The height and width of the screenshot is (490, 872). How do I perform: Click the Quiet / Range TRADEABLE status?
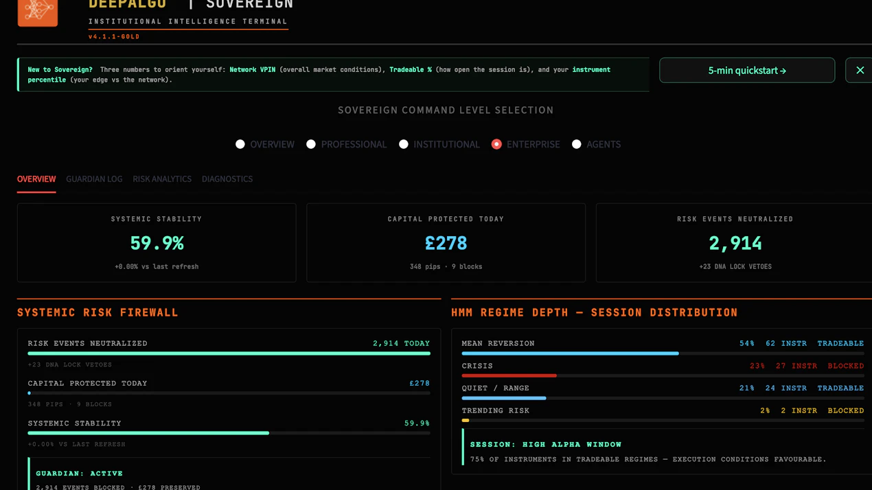(840, 388)
